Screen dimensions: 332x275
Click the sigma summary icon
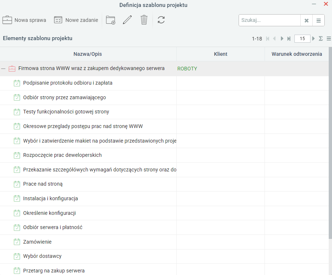point(321,39)
